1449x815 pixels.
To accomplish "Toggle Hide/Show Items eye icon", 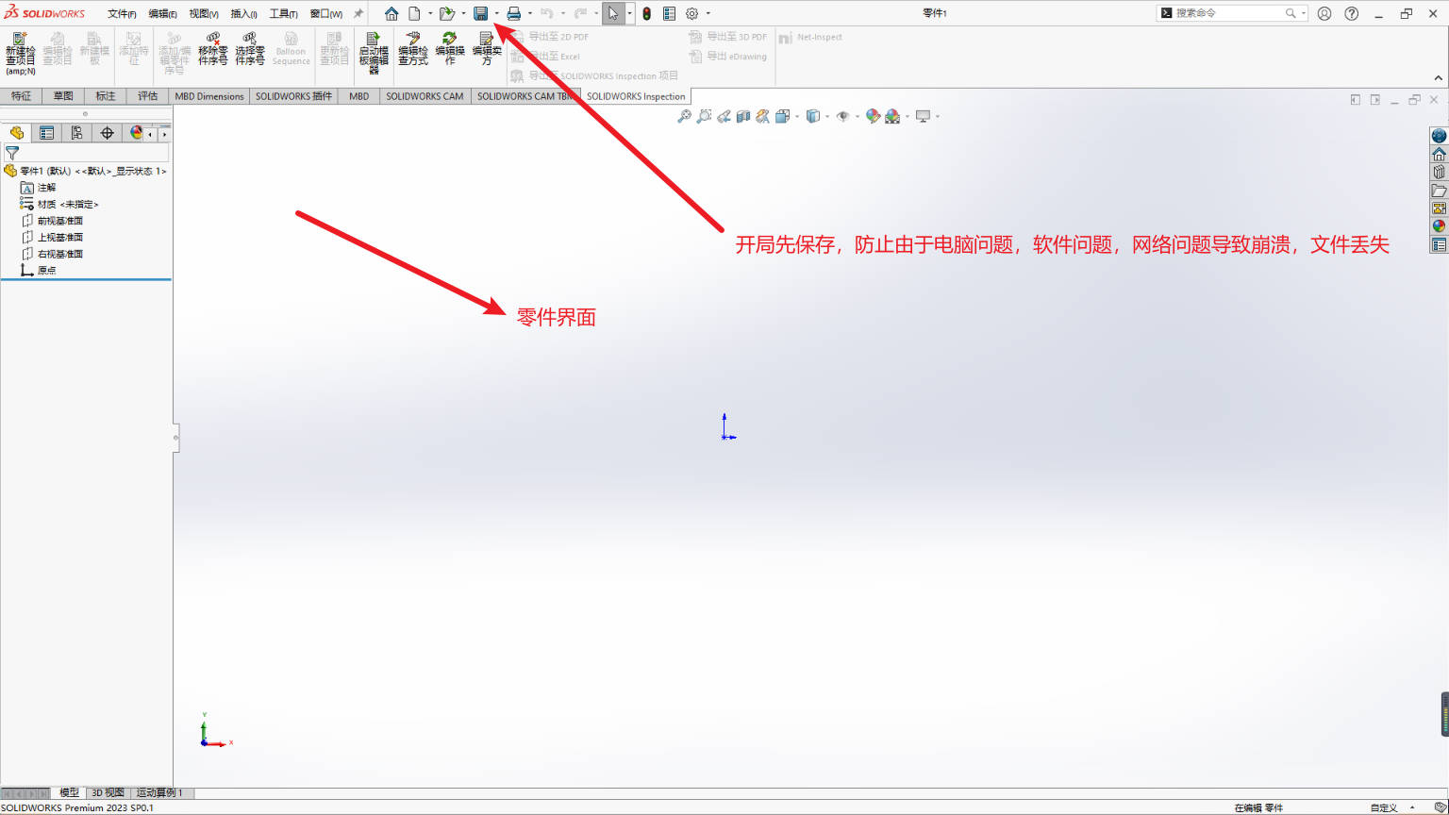I will coord(842,116).
